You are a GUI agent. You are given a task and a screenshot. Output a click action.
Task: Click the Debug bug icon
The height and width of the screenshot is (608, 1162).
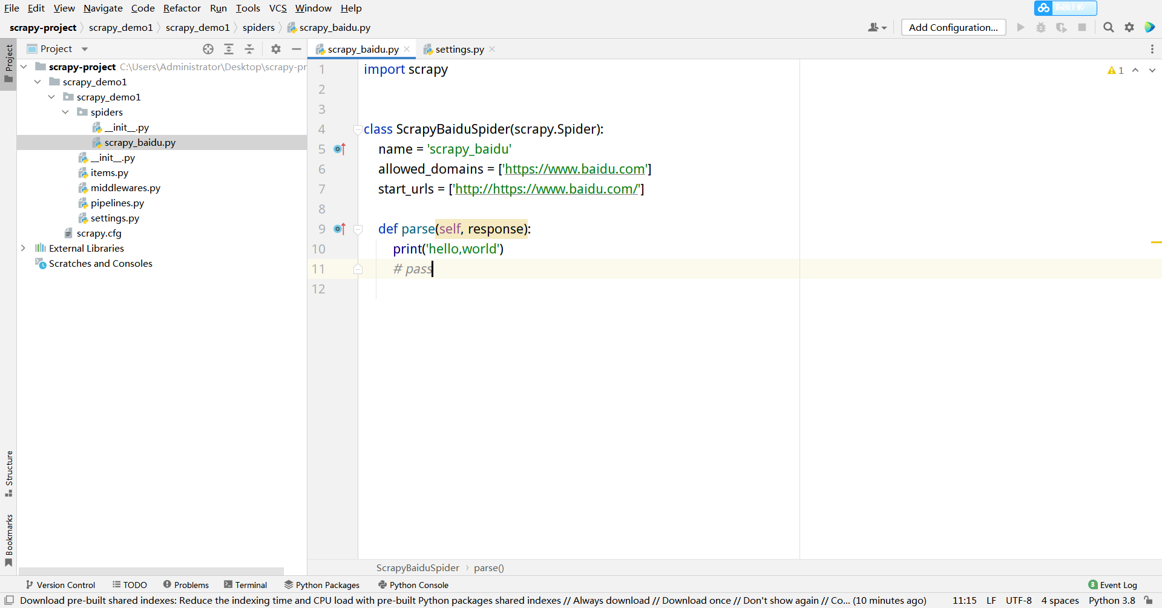click(1041, 27)
